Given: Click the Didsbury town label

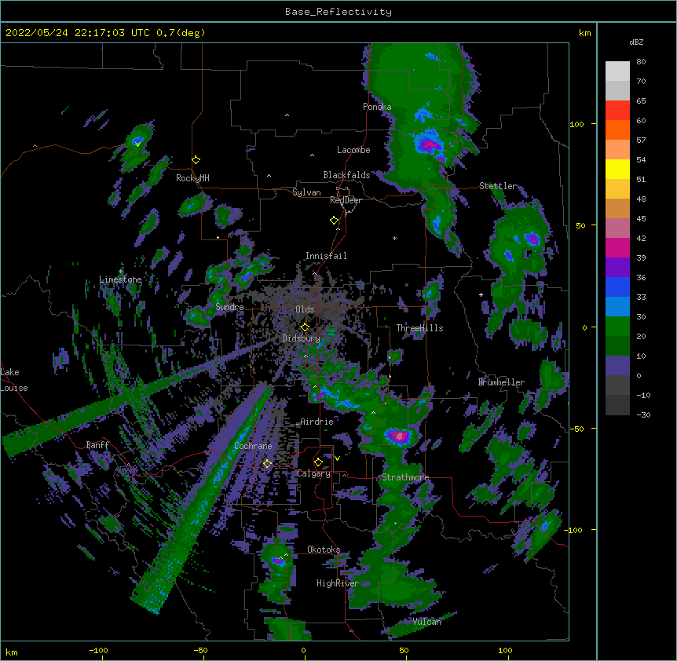Looking at the screenshot, I should [x=301, y=338].
